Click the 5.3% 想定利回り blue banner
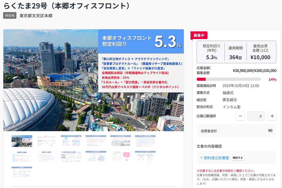This screenshot has height=188, width=282. 141,41
